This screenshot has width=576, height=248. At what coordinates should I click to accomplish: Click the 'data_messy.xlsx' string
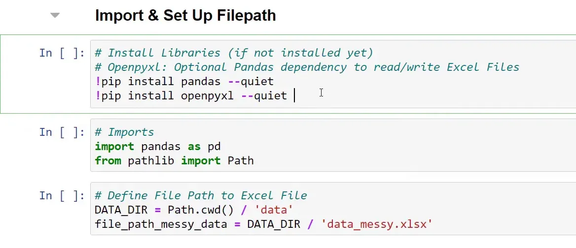click(376, 224)
